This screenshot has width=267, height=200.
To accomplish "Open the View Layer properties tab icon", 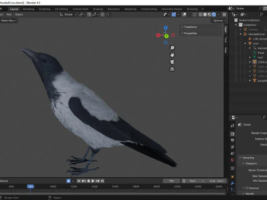I will pyautogui.click(x=233, y=147).
